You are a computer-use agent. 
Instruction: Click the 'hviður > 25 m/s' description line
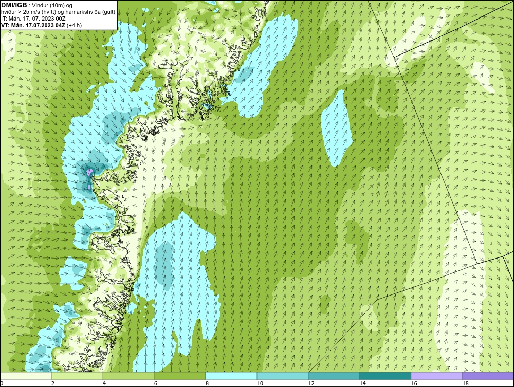point(58,12)
